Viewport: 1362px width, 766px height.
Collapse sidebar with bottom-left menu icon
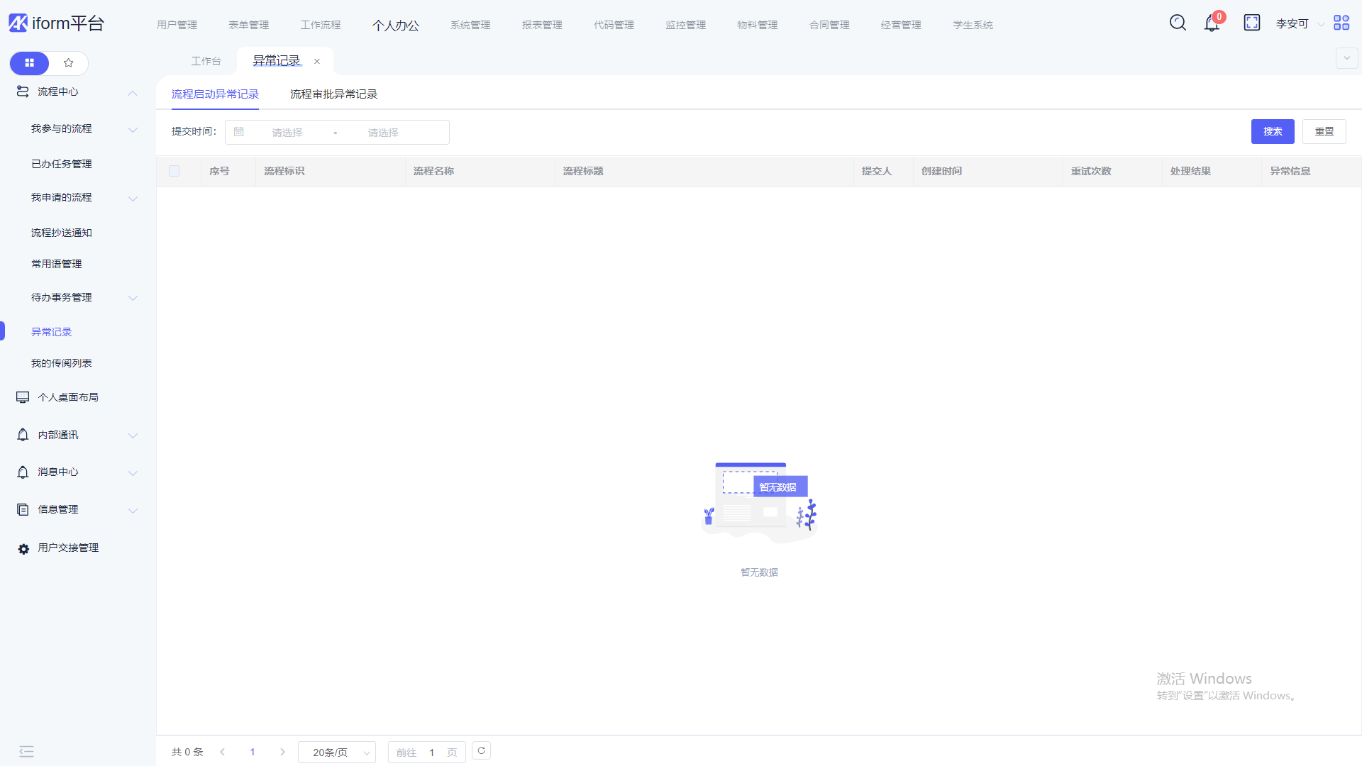tap(26, 752)
